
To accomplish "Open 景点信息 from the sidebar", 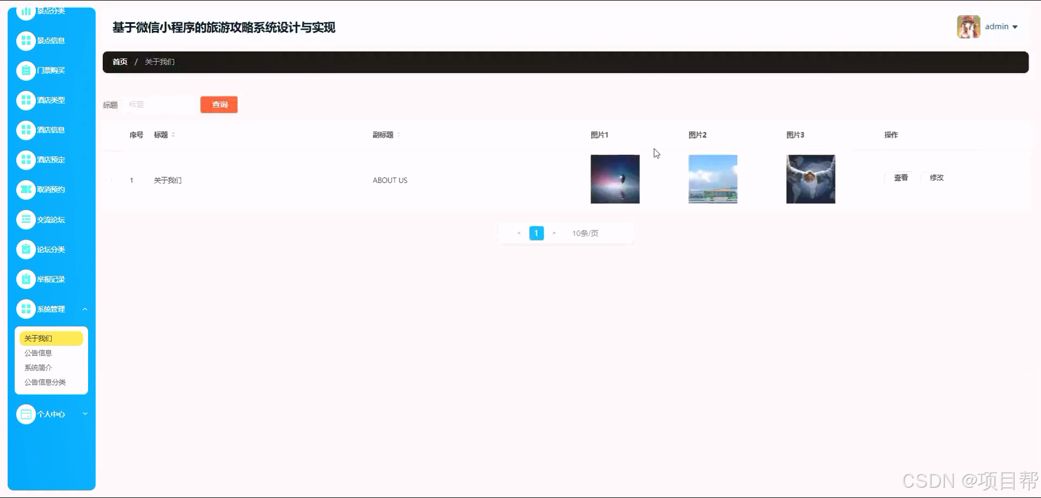I will [x=26, y=41].
